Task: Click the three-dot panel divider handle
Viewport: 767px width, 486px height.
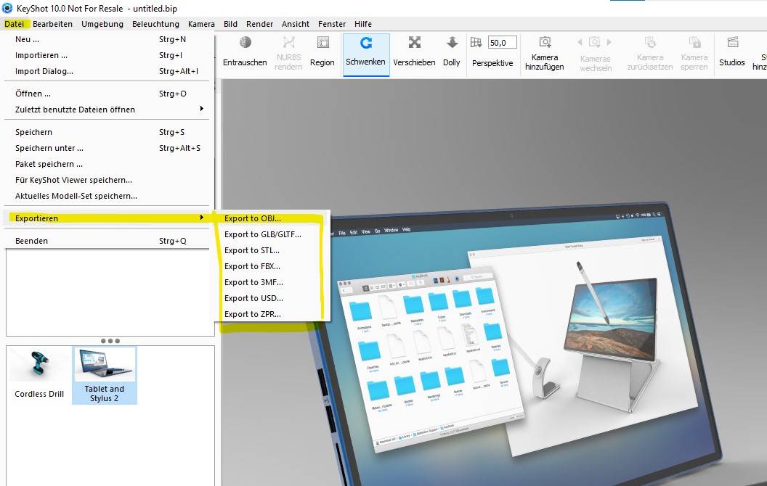Action: pos(110,341)
